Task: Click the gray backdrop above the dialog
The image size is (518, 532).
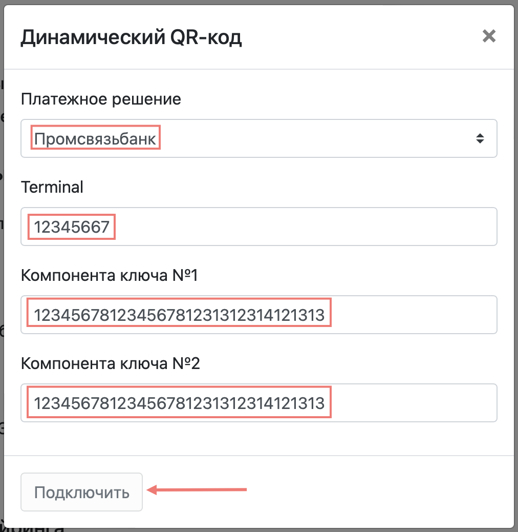Action: (x=259, y=2)
